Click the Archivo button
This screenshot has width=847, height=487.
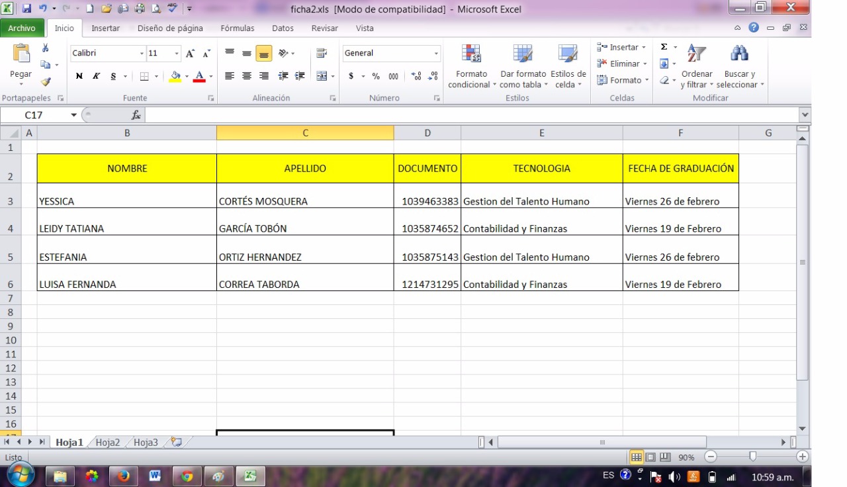click(22, 28)
